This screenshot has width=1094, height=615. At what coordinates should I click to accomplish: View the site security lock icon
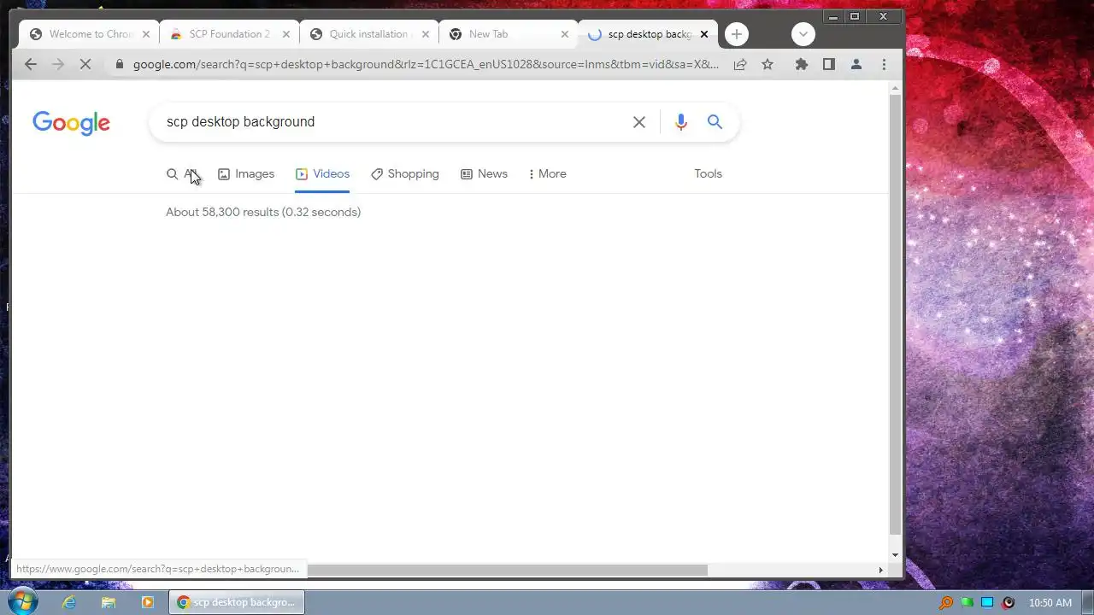click(x=119, y=64)
